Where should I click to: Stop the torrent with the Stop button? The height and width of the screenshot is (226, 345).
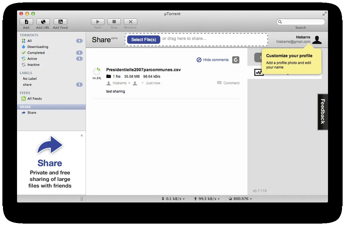pos(114,22)
